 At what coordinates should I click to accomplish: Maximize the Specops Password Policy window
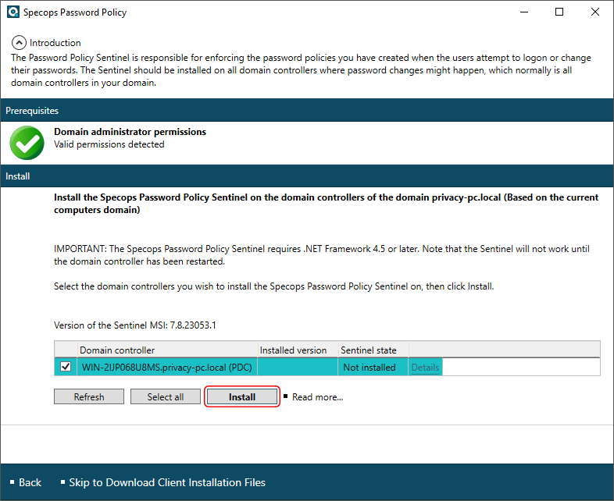click(x=559, y=12)
